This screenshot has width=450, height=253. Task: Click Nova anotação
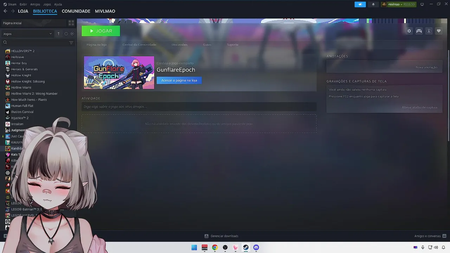[426, 67]
